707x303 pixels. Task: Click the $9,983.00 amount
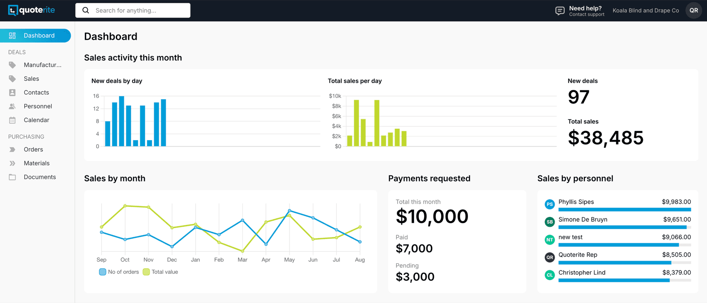point(677,202)
